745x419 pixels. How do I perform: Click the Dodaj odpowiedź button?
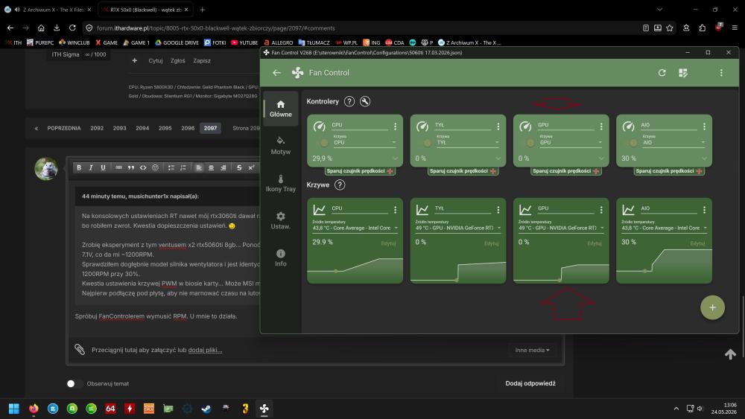pos(530,383)
